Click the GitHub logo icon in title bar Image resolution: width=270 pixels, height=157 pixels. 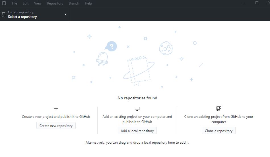click(x=4, y=3)
